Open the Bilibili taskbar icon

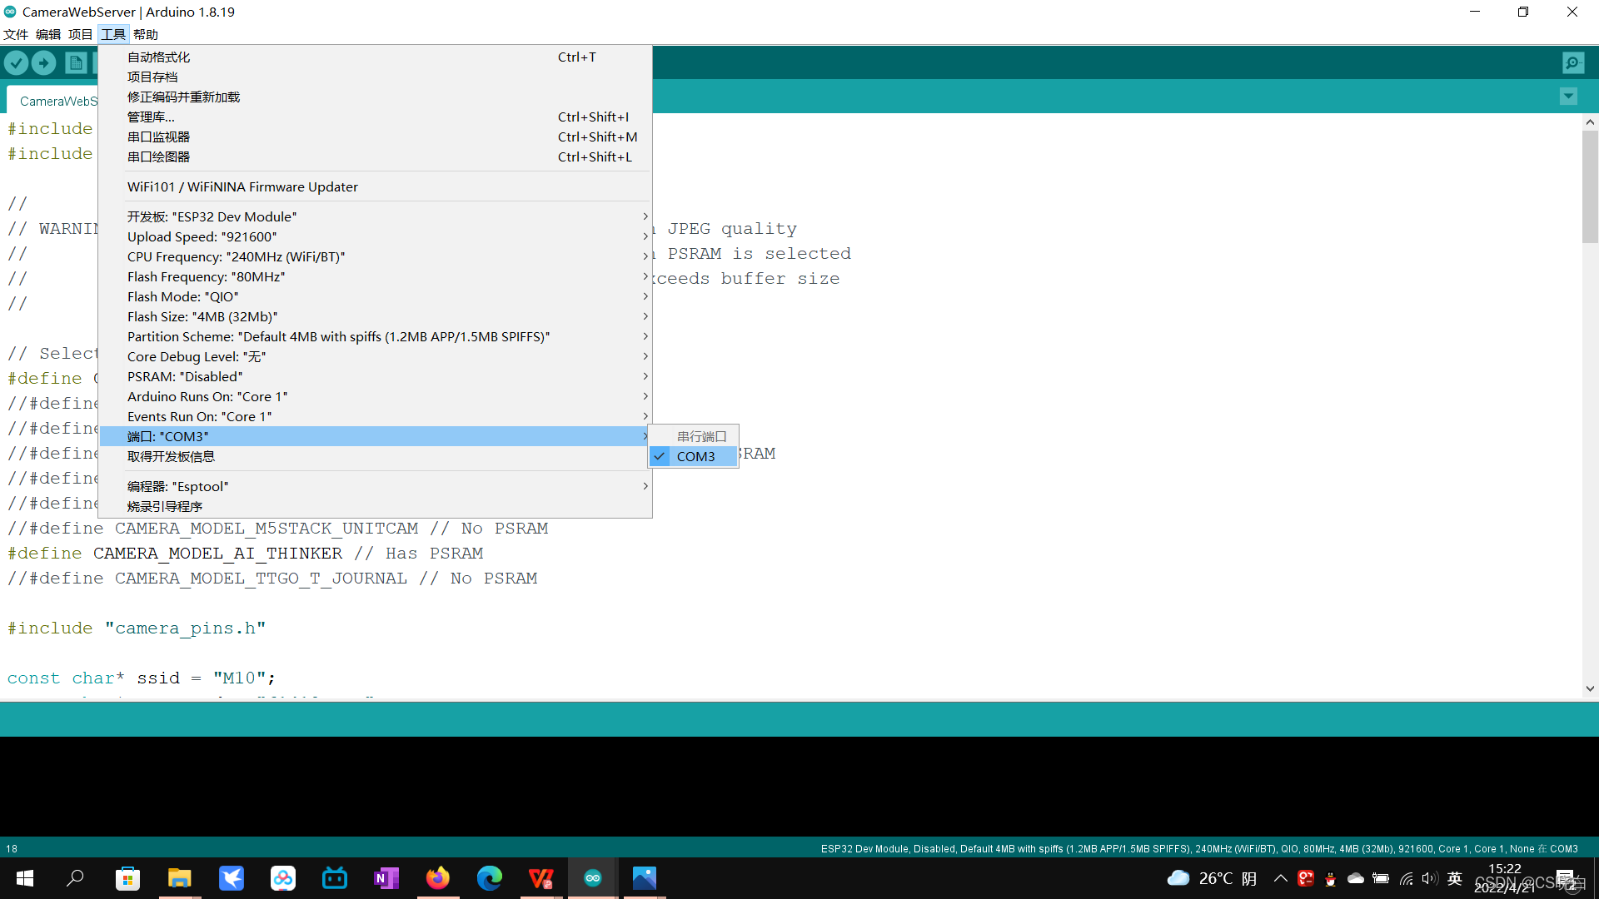click(335, 878)
